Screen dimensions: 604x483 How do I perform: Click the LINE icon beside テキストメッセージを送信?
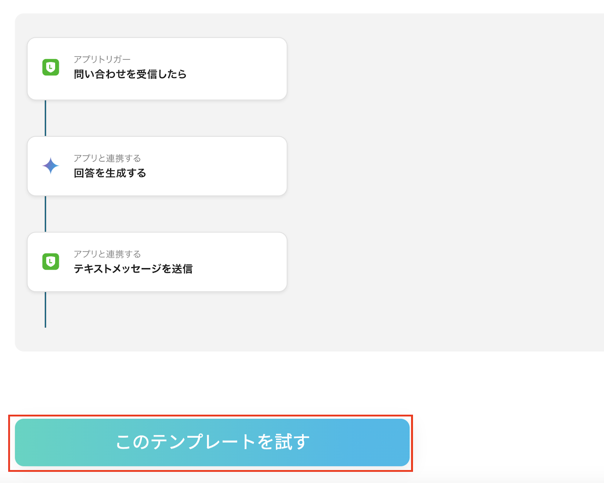tap(51, 261)
